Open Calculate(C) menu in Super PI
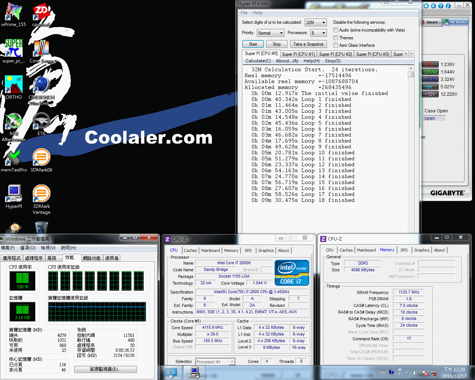Viewport: 475px width, 380px height. 258,61
